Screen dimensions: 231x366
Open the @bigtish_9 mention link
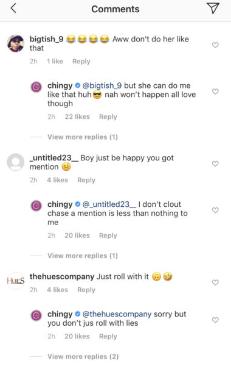102,85
